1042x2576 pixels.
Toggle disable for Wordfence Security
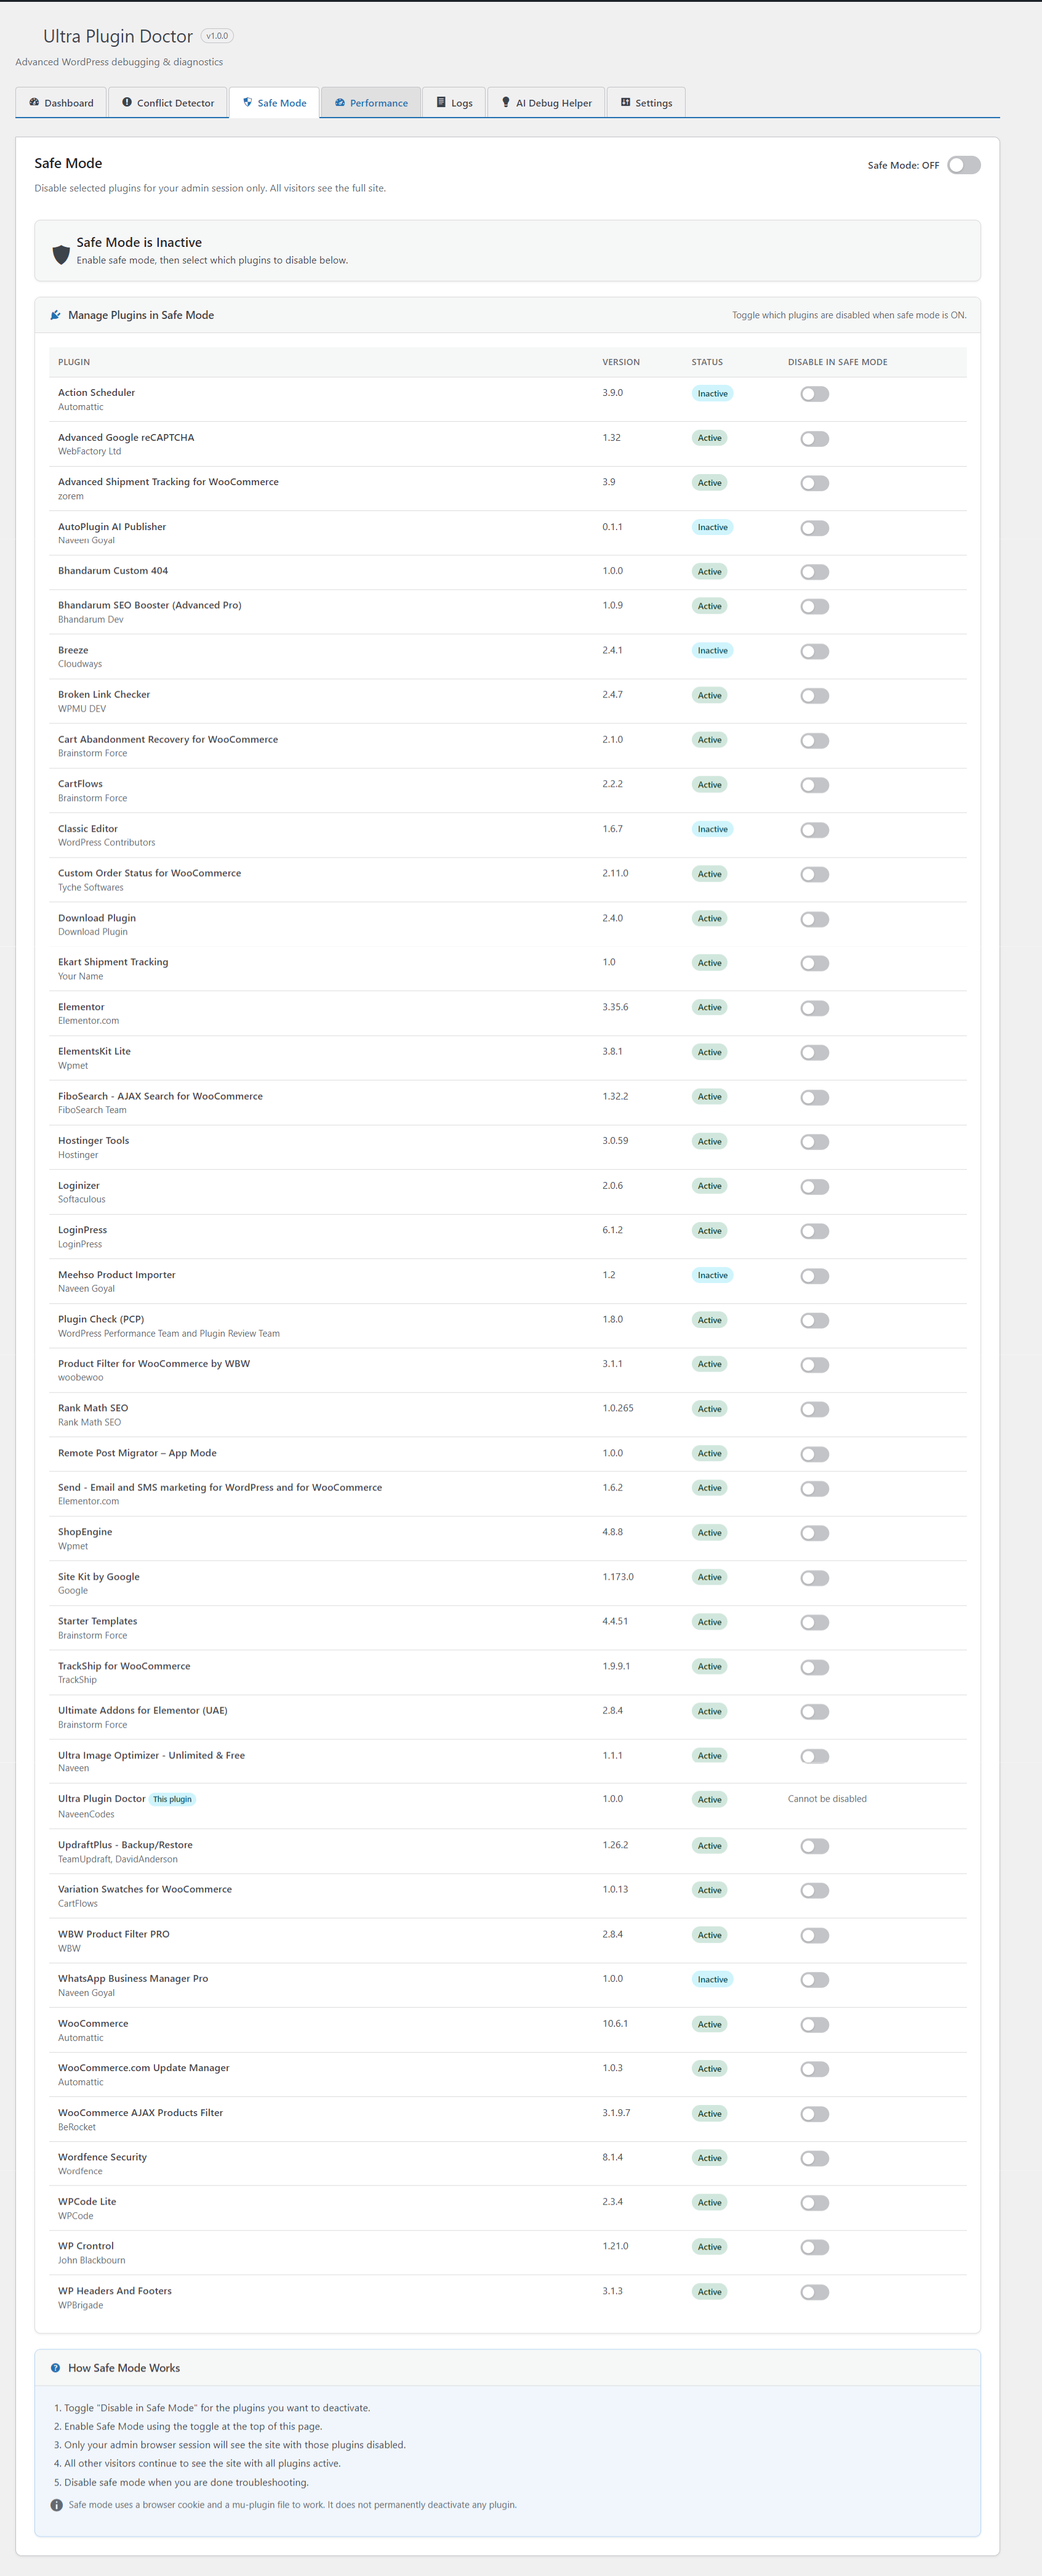(814, 2158)
